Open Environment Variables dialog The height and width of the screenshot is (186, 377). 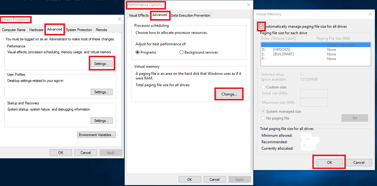[x=96, y=135]
